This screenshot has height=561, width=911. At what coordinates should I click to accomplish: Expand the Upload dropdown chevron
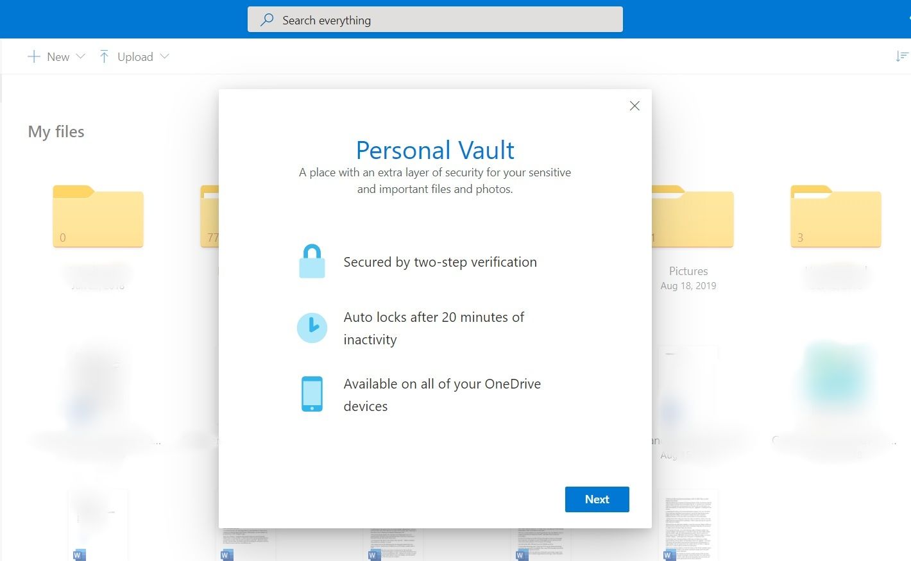tap(165, 56)
